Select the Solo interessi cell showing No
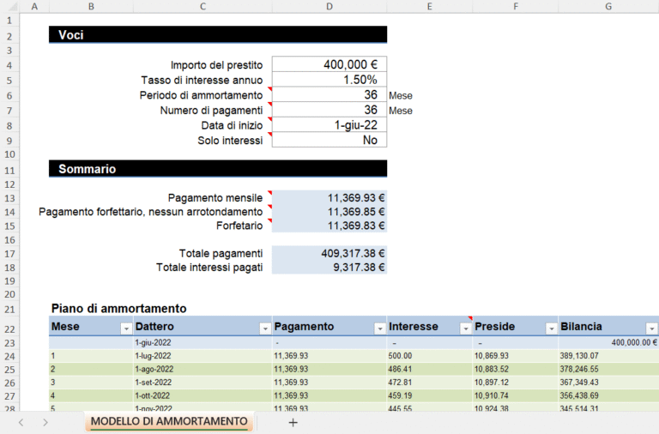 click(329, 140)
